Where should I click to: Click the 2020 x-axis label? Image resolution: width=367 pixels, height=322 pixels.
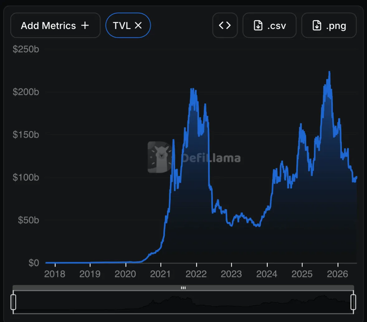click(125, 274)
